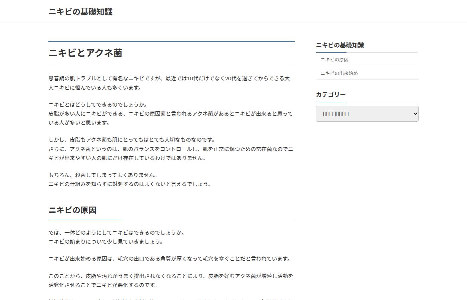Image resolution: width=467 pixels, height=300 pixels.
Task: Click the line beginning しかし、皮脂もアクネ菌も
Action: coord(132,140)
